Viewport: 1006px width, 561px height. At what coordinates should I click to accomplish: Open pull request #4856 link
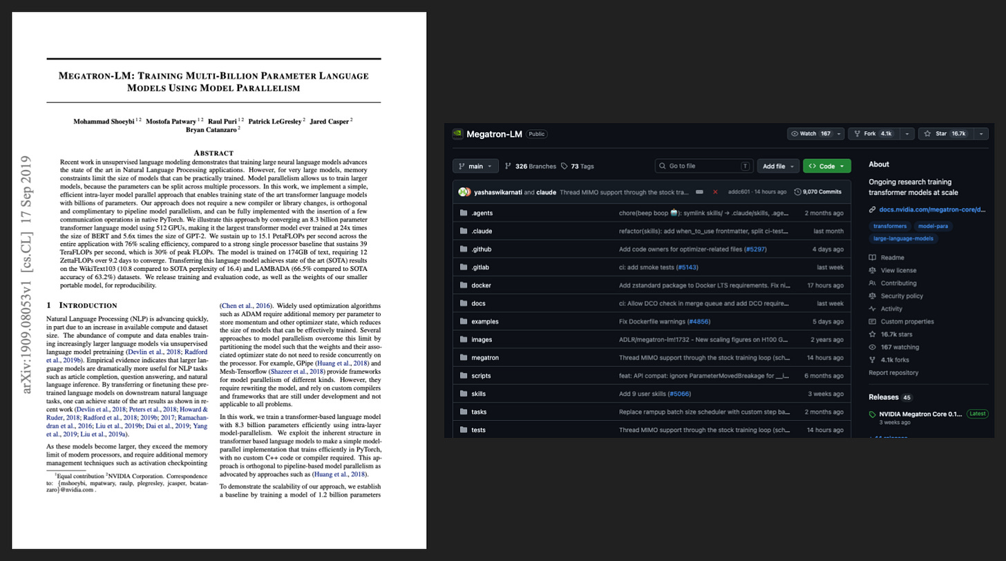click(698, 321)
